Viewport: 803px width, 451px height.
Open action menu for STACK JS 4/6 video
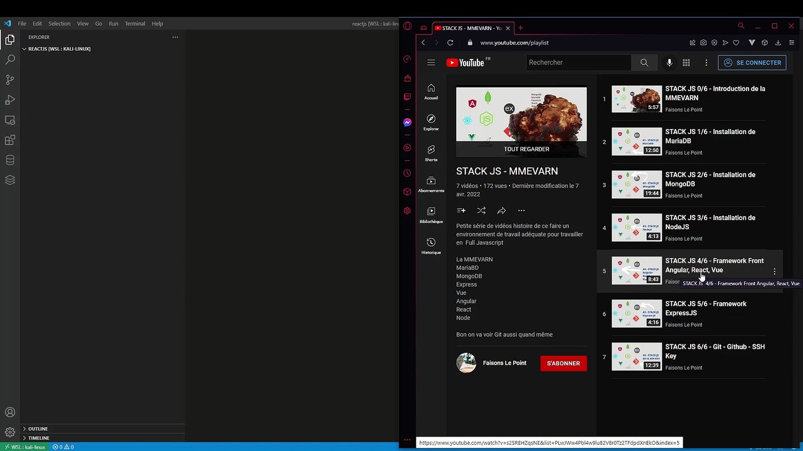pos(775,271)
